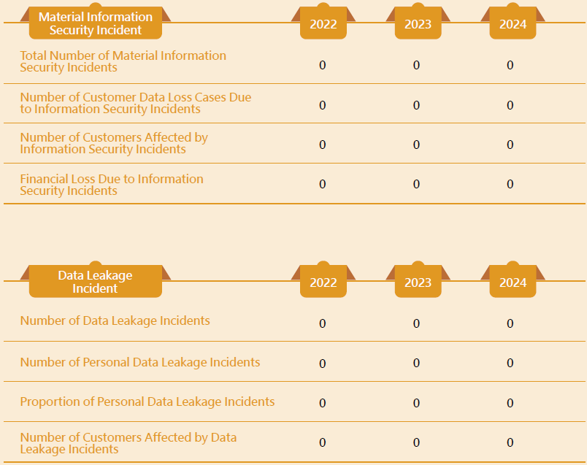Select the 2024 badge in the Data Leakage table

point(513,282)
